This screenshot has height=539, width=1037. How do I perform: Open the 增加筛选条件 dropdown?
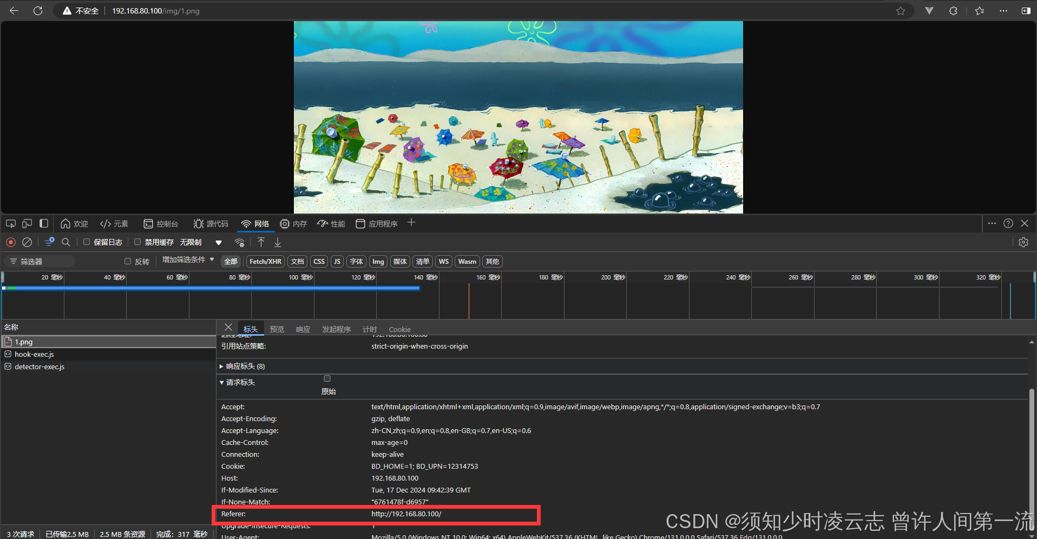click(x=188, y=260)
